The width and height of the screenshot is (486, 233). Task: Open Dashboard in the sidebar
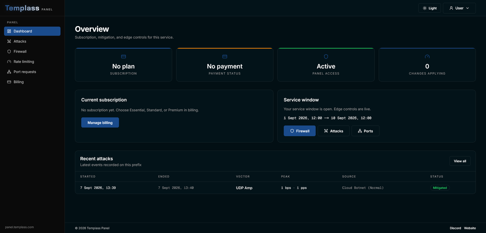pos(32,31)
